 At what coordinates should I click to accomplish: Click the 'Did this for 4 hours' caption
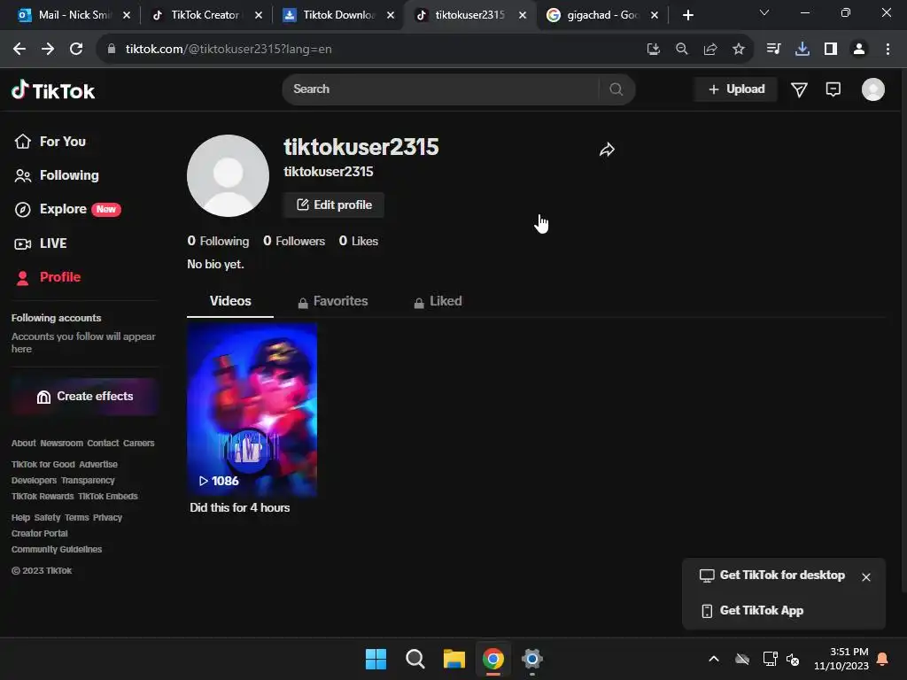pyautogui.click(x=239, y=507)
